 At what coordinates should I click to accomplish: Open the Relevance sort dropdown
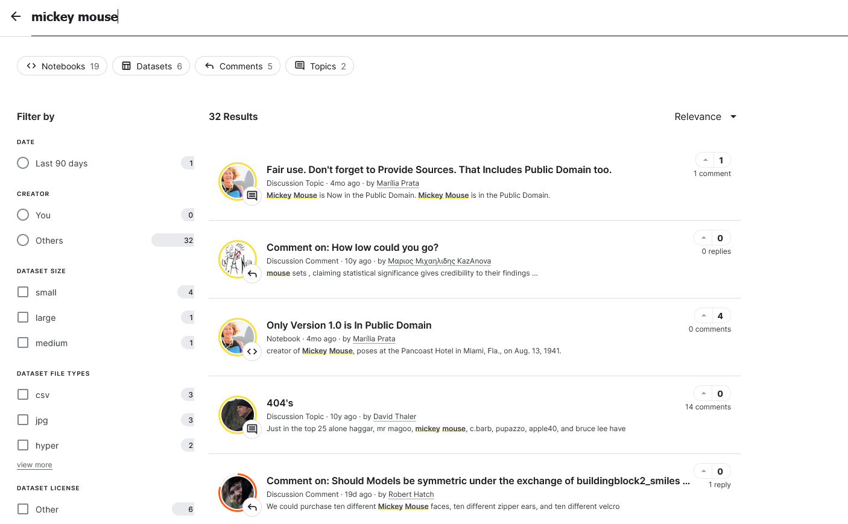(706, 116)
